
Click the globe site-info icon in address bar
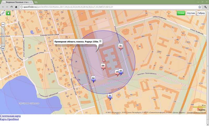coord(21,7)
